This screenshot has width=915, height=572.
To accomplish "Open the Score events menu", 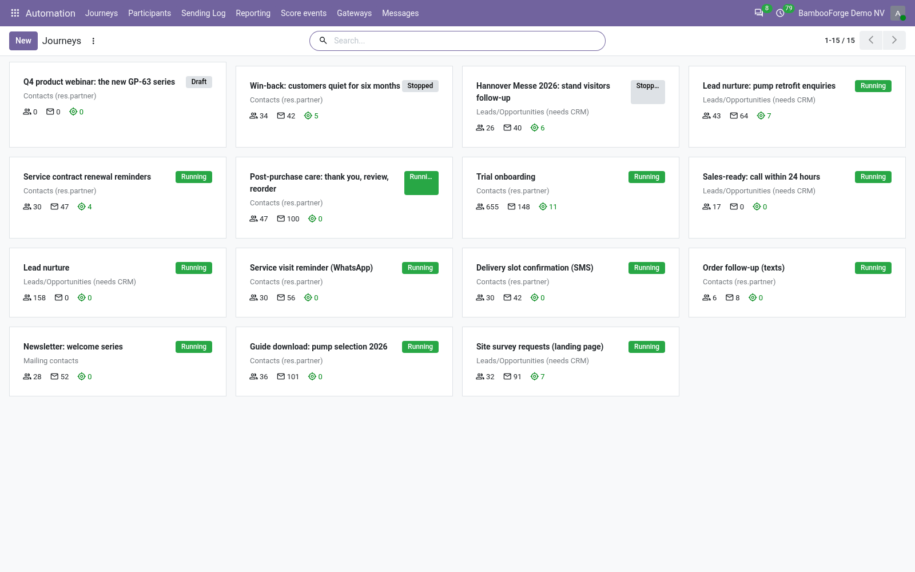I will coord(304,13).
